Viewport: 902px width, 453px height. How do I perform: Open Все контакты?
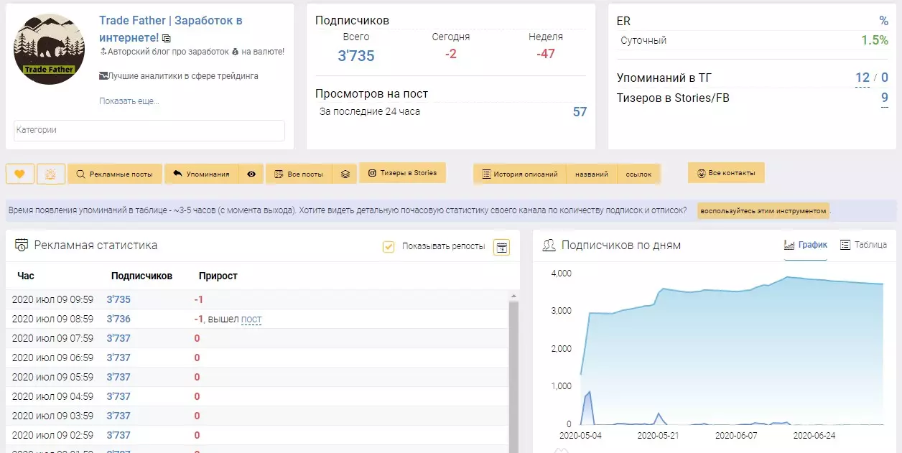coord(726,173)
